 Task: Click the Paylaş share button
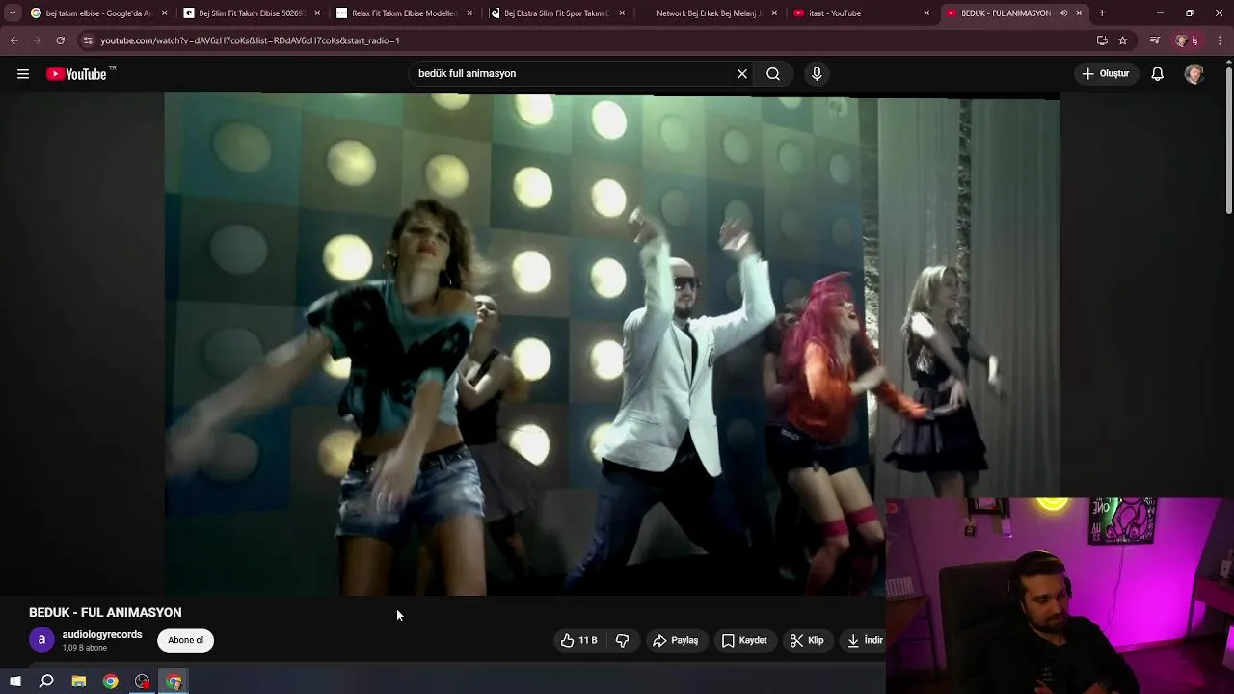(x=675, y=640)
